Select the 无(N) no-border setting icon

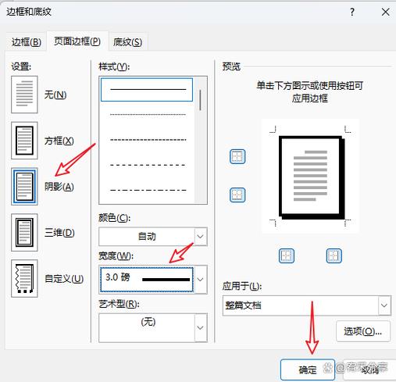coord(24,95)
